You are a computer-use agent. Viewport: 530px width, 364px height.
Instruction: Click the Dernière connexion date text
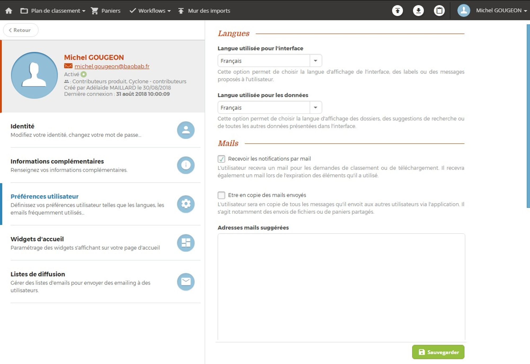coord(143,94)
